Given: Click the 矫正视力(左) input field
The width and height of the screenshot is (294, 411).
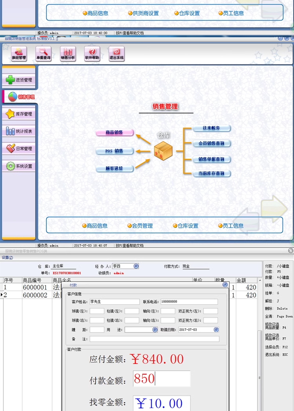Looking at the screenshot, I should pos(211,311).
